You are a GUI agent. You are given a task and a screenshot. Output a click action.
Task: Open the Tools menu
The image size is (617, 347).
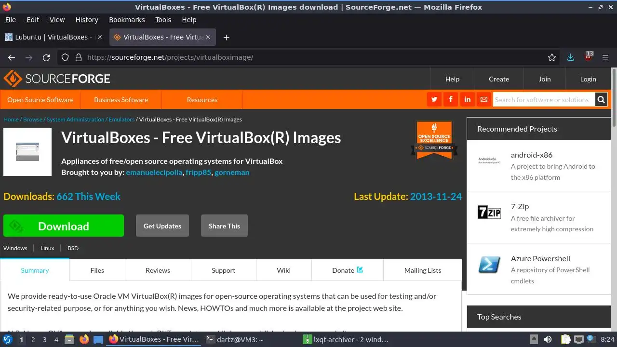pos(163,20)
